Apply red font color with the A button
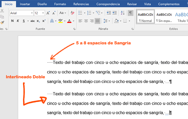The image size is (188, 119). (69, 21)
